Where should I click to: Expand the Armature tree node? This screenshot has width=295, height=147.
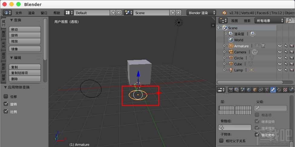[x=224, y=46]
